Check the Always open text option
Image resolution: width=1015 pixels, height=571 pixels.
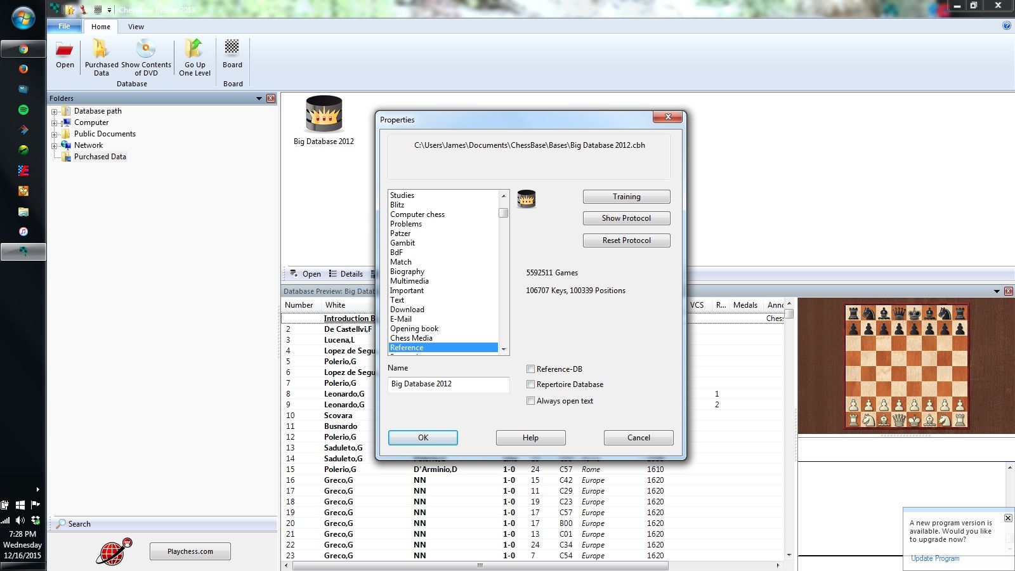pos(530,401)
